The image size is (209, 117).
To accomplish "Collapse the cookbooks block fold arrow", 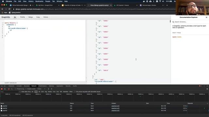I will click(x=4, y=25).
